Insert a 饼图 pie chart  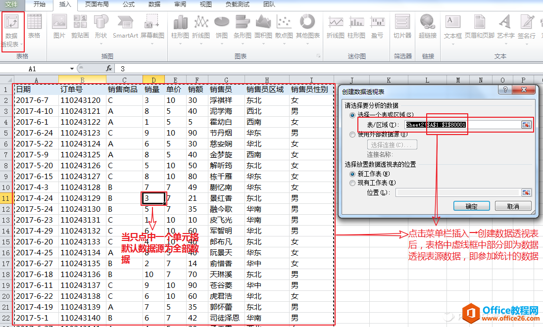[x=221, y=26]
